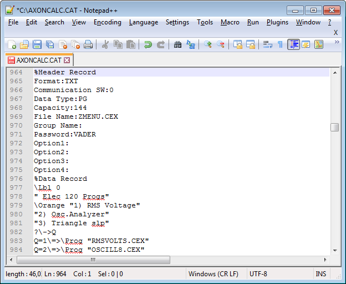Open the Window menu
346x284 pixels.
[x=308, y=22]
